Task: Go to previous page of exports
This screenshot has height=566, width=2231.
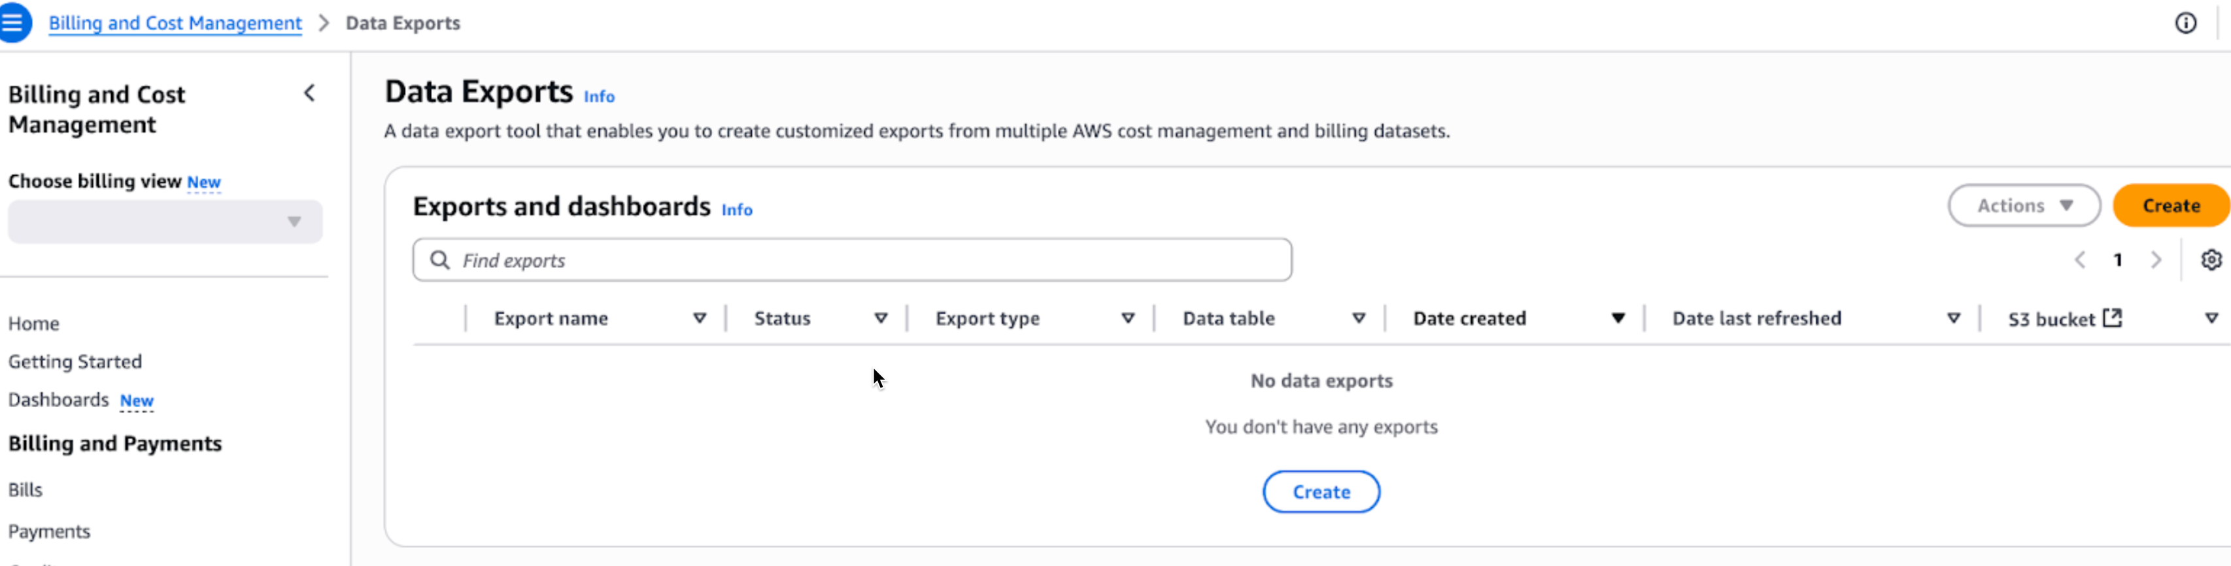Action: (x=2079, y=259)
